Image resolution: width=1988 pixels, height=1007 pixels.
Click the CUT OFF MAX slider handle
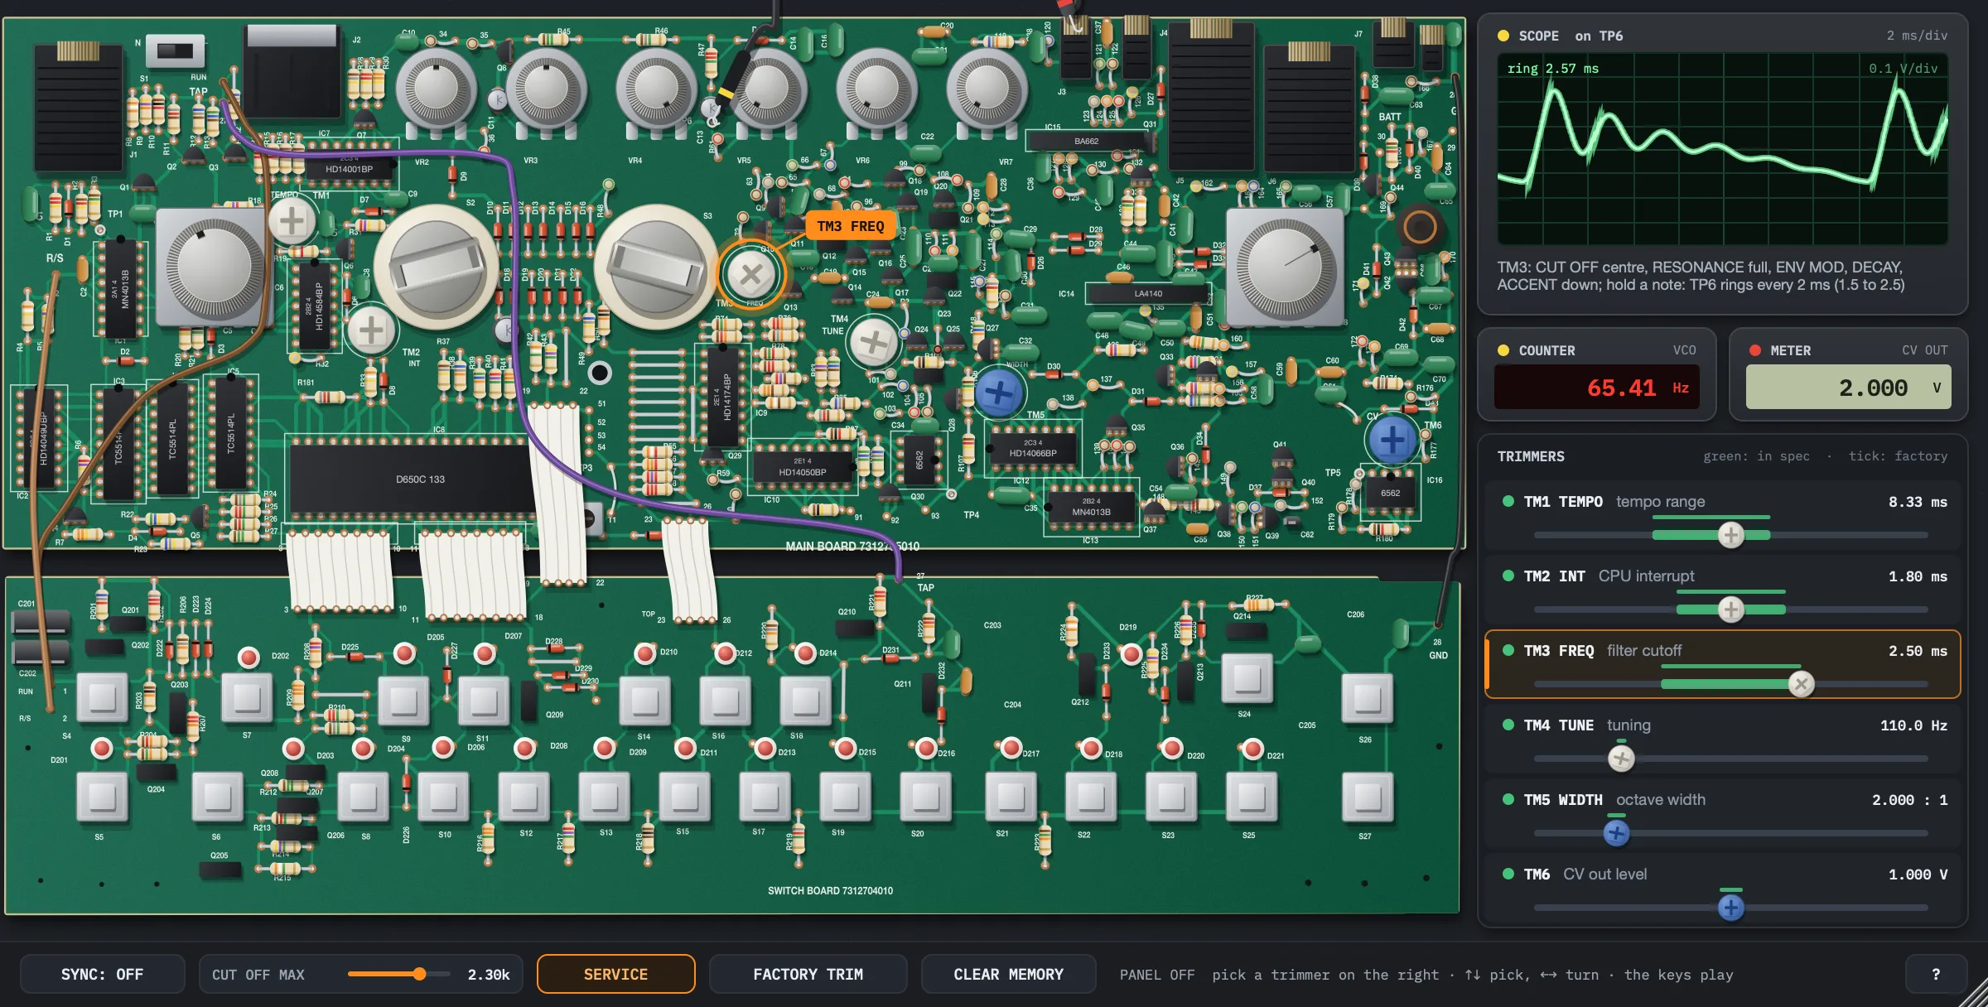point(419,974)
